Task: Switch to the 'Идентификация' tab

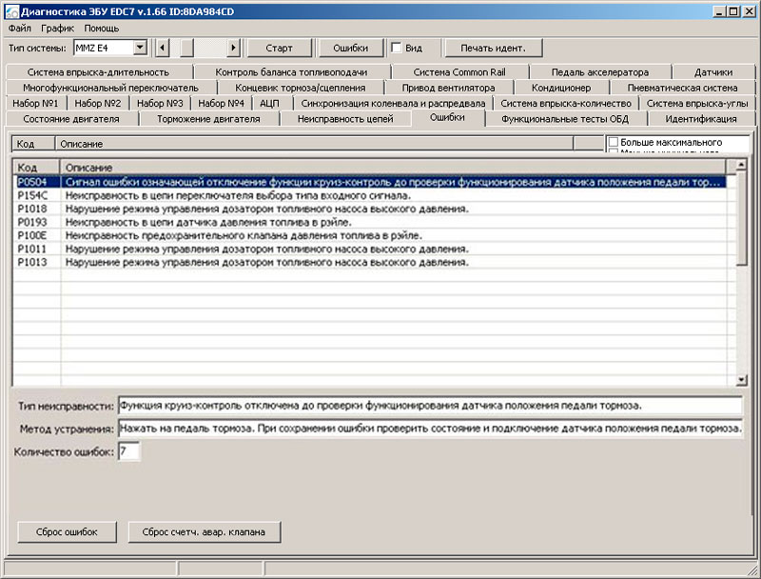Action: [x=700, y=119]
